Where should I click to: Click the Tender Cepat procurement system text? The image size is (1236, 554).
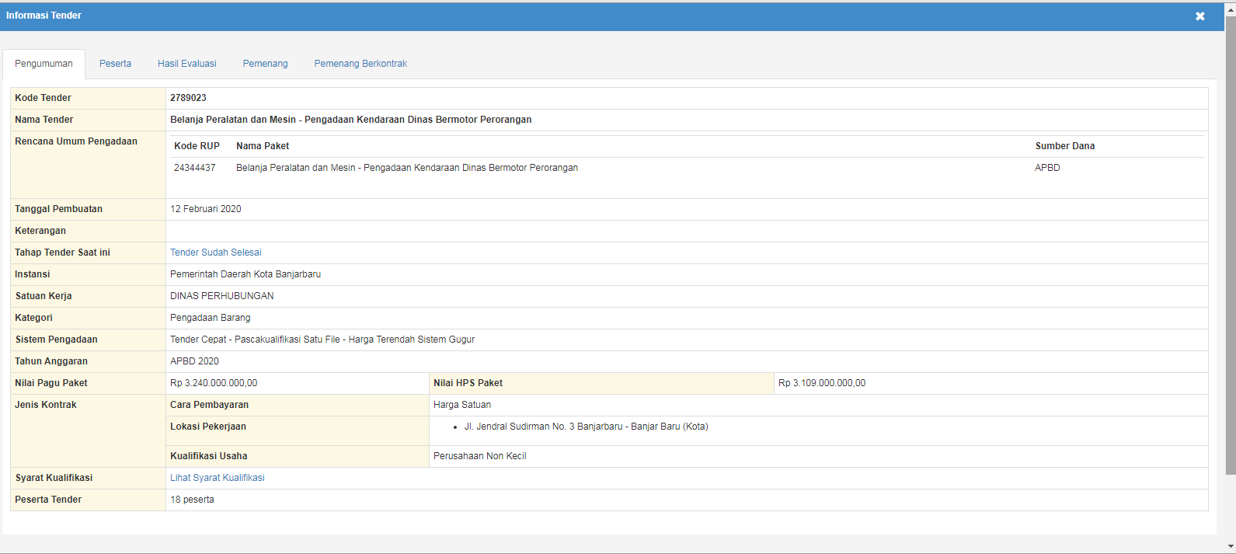click(x=322, y=340)
